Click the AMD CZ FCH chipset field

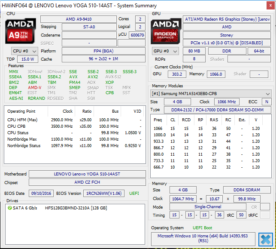click(87, 182)
